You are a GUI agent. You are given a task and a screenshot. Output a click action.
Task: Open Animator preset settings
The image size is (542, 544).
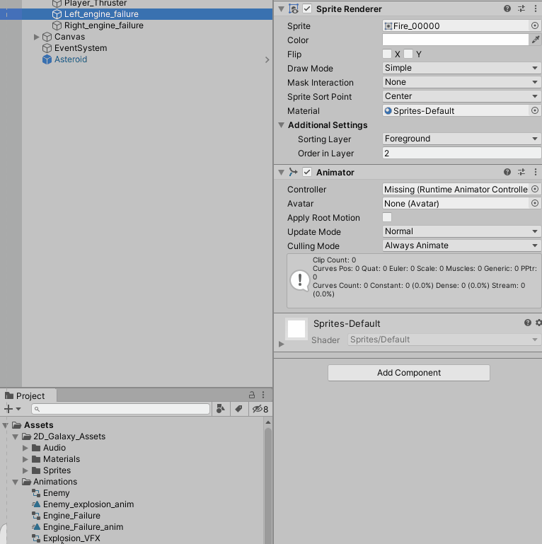pyautogui.click(x=521, y=172)
